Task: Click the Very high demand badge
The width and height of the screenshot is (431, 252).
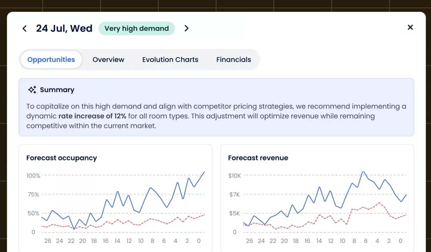Action: (137, 28)
